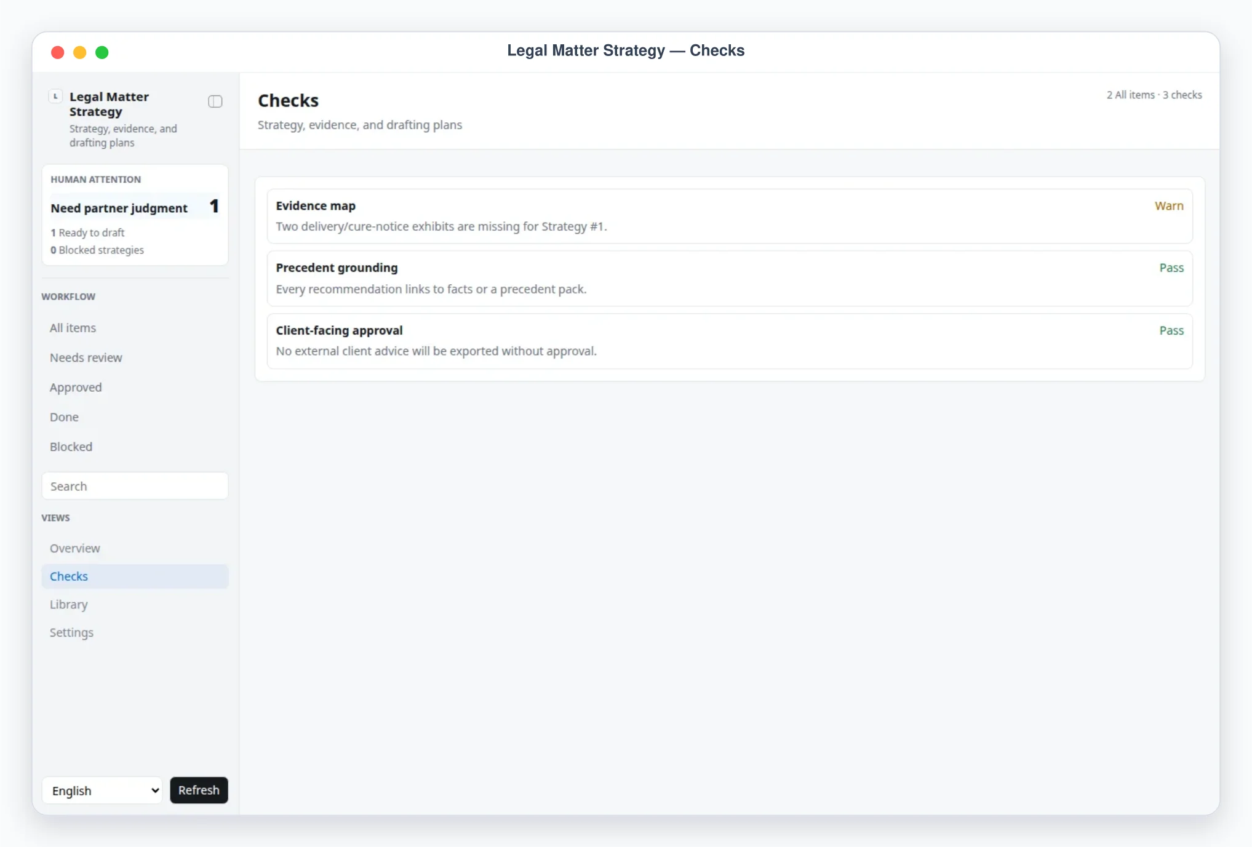The height and width of the screenshot is (847, 1252).
Task: Open the Client-facing approval check card
Action: (x=730, y=341)
